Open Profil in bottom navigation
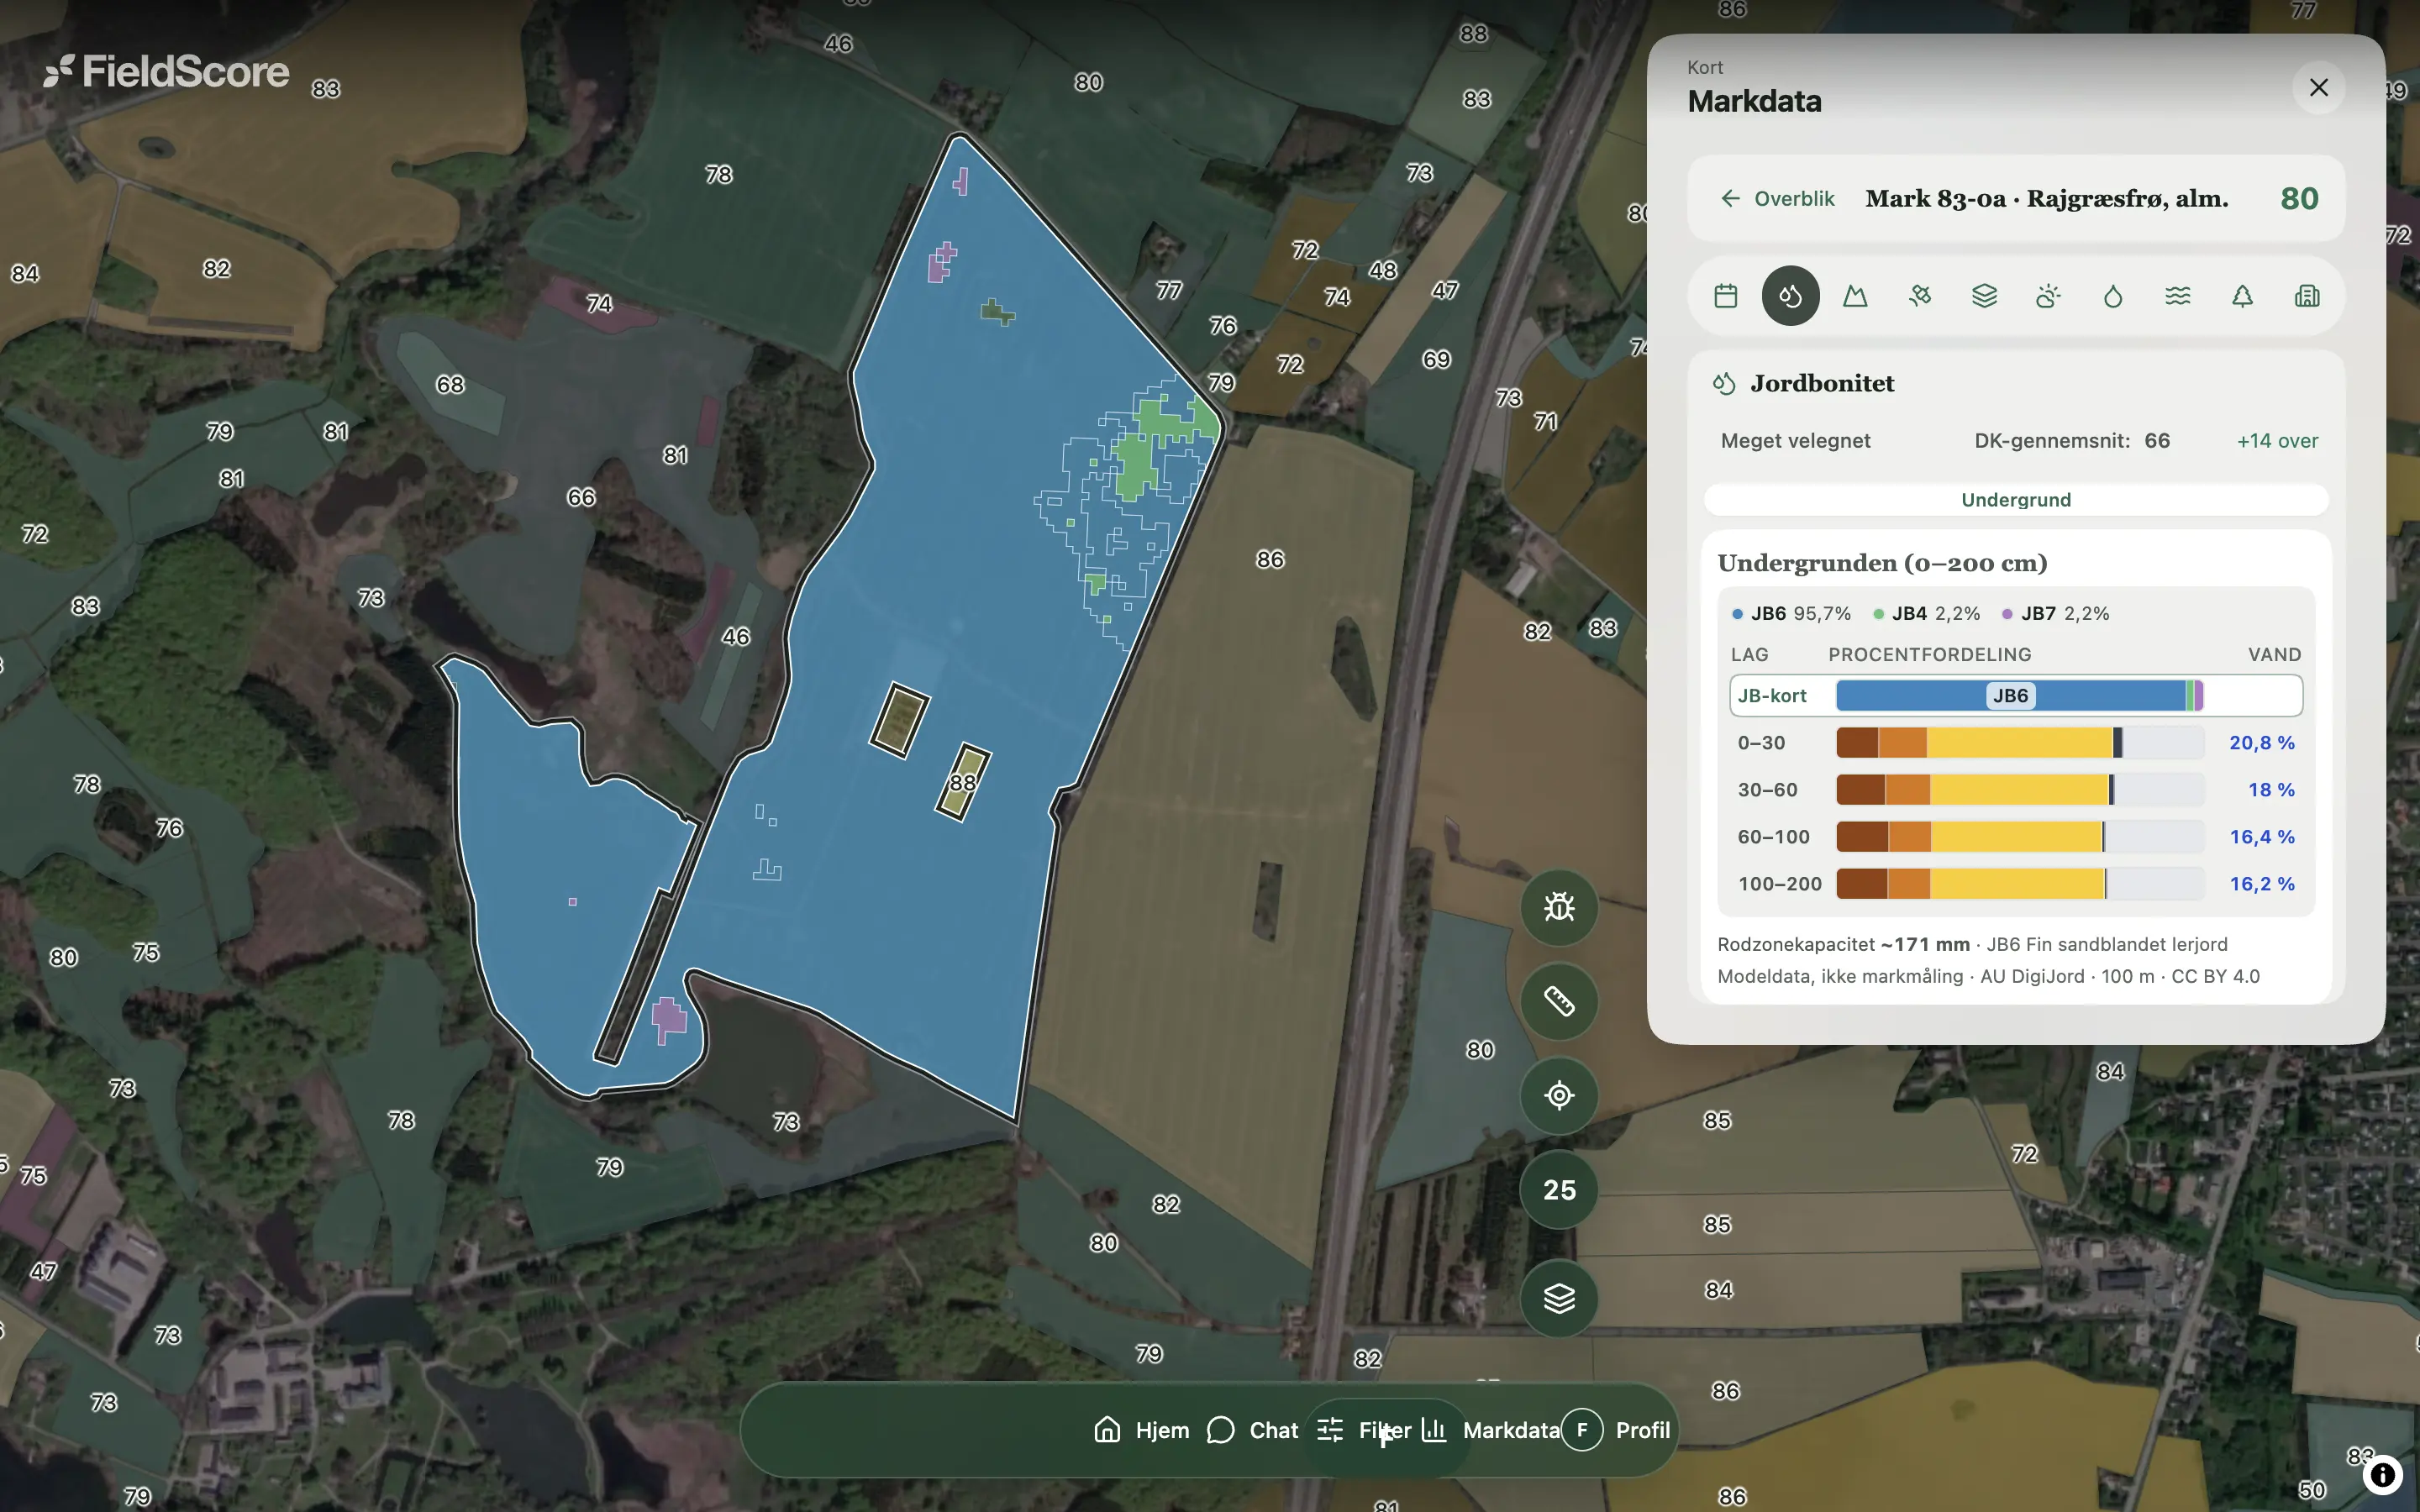 tap(1616, 1430)
